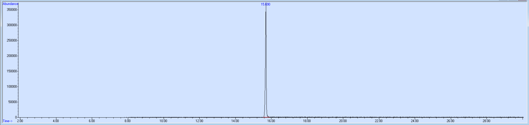Click the tall chromatogram peak near 15.69 minutes
Screen dimensions: 529x125
(266, 61)
